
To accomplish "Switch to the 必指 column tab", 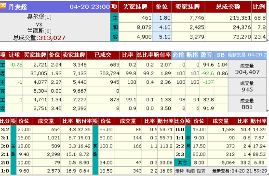I will click(178, 55).
